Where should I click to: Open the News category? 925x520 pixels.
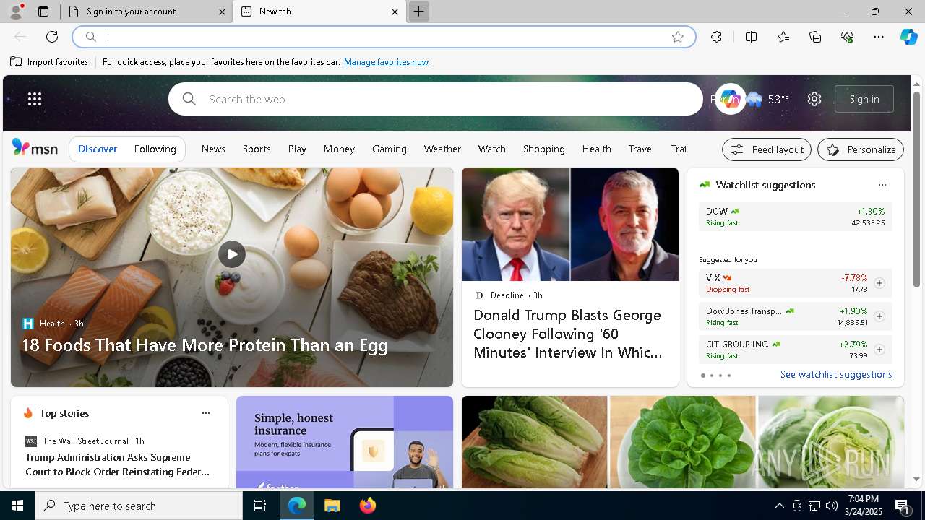(213, 149)
